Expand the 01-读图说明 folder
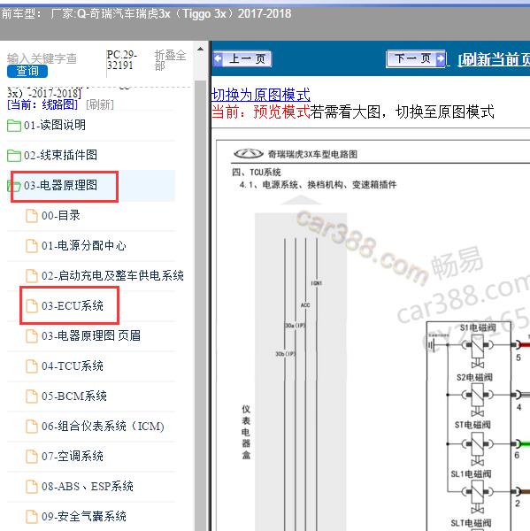The width and height of the screenshot is (530, 531). tap(55, 125)
